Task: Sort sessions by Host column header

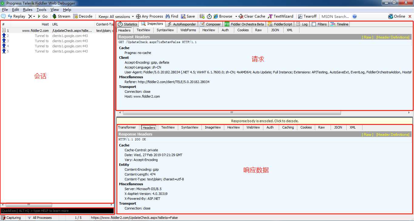Action: [x=30, y=24]
